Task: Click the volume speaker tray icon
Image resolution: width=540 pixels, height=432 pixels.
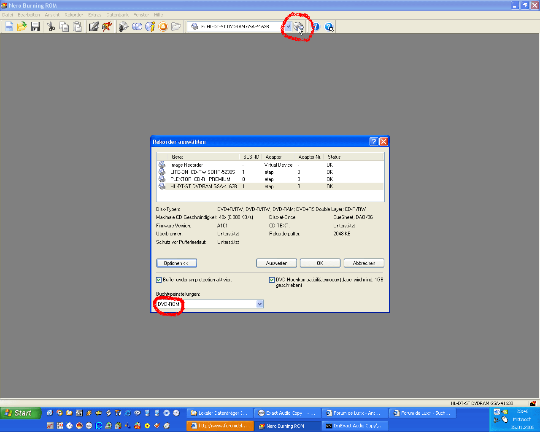Action: pos(497,412)
